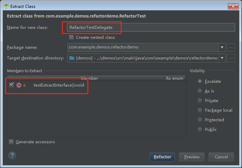The width and height of the screenshot is (242, 168).
Task: Open target directory browse ellipsis button
Action: [231, 58]
